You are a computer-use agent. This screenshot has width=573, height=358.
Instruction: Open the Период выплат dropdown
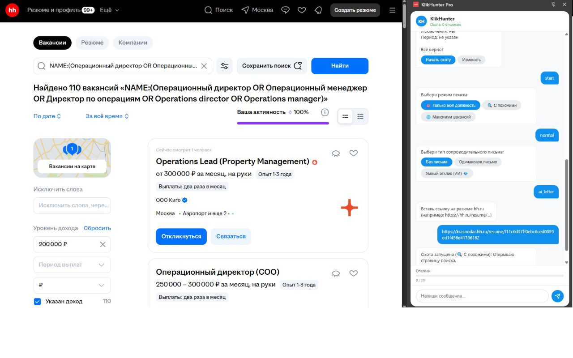(72, 265)
